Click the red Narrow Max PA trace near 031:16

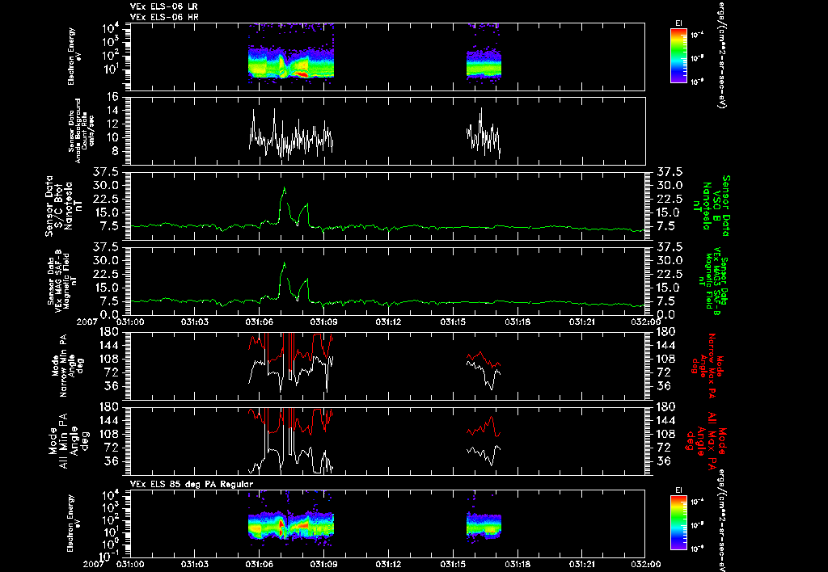coord(484,359)
